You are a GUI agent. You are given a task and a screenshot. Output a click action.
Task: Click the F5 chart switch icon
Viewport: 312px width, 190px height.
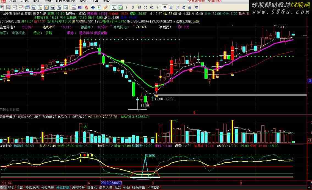114,7
